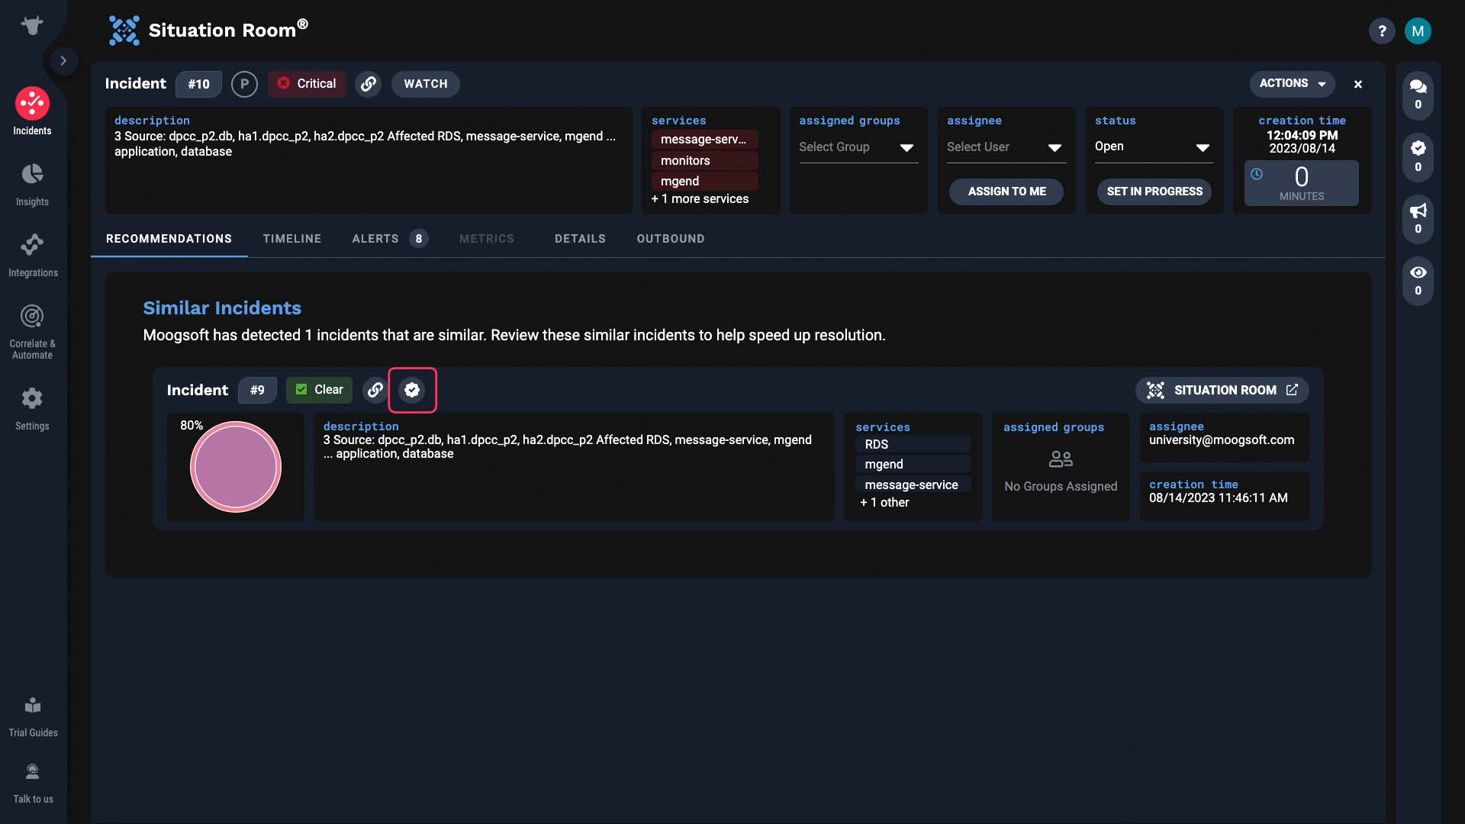Click the ASSIGN TO ME button
The image size is (1465, 824).
coord(1006,192)
